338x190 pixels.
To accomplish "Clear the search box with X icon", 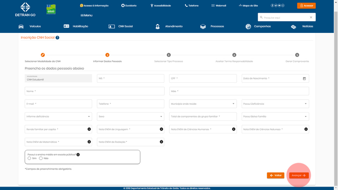I will [311, 17].
